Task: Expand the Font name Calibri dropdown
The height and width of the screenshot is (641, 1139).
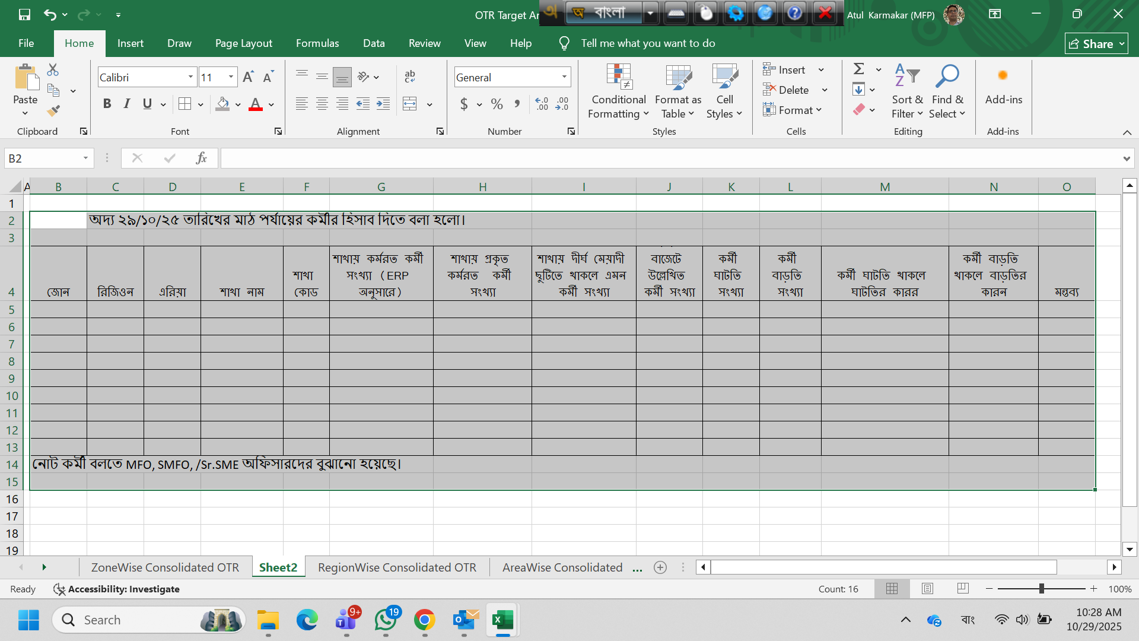Action: pos(190,77)
